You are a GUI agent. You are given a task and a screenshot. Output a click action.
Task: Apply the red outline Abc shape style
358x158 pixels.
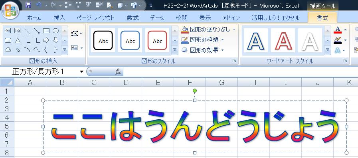tap(157, 40)
